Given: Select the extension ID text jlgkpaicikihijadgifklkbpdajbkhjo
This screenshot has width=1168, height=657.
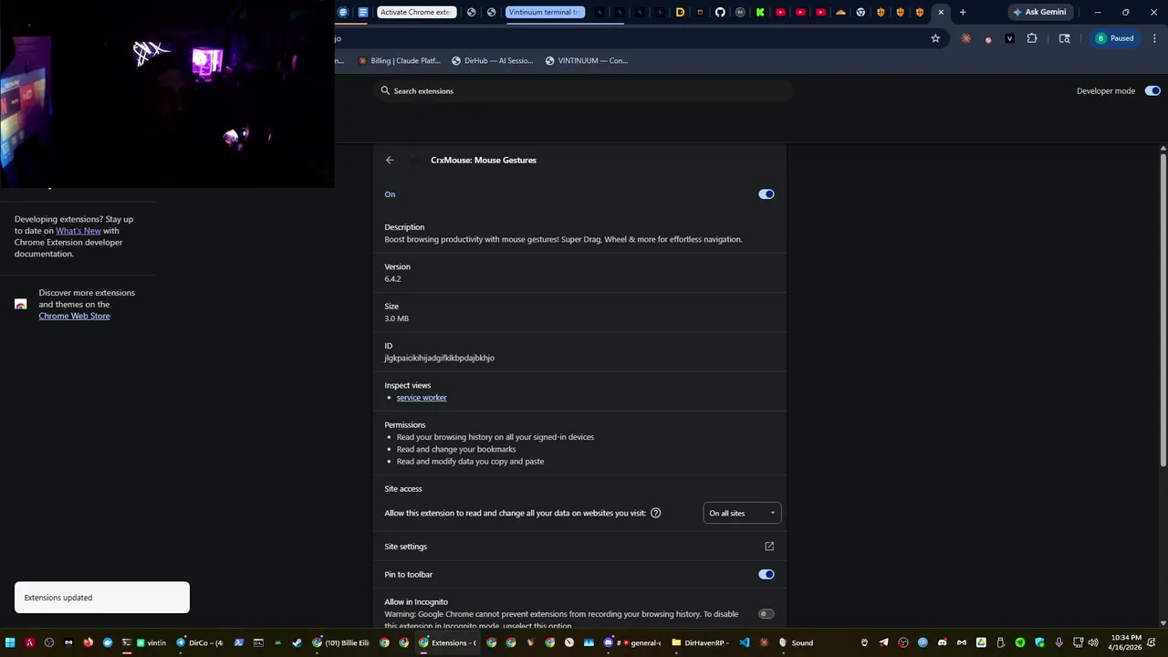Looking at the screenshot, I should [x=439, y=358].
